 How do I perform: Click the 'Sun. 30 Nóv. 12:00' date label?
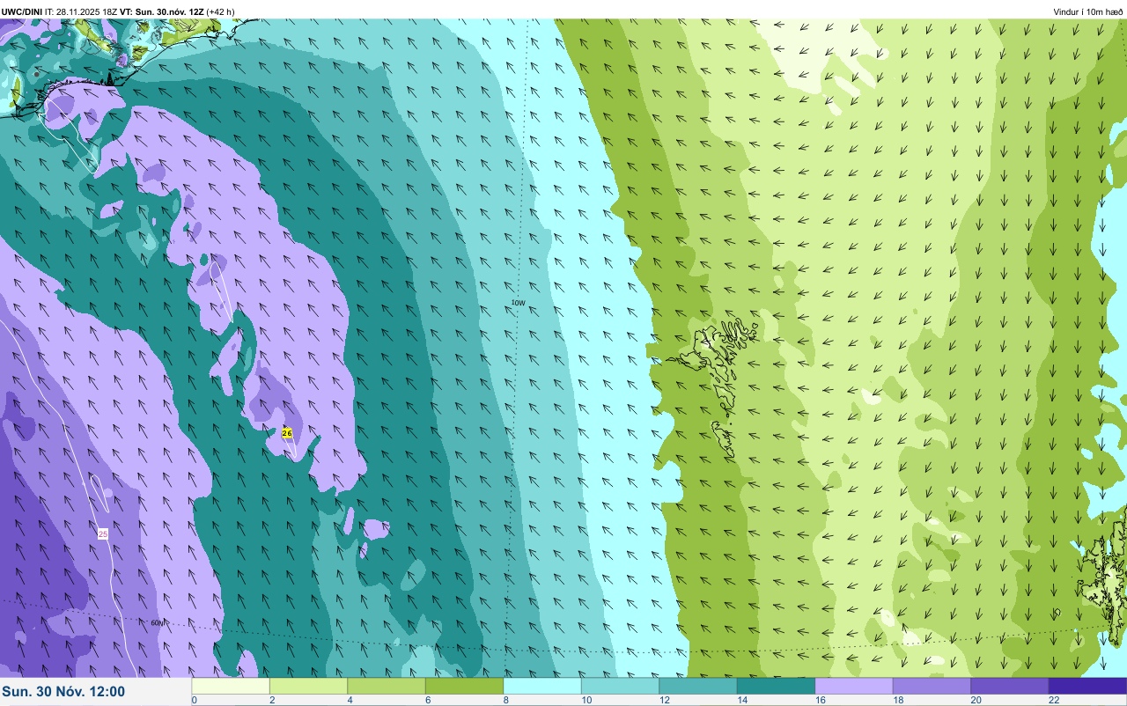[63, 692]
